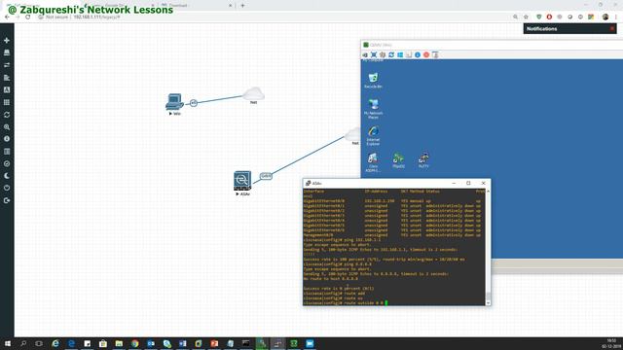Screen dimensions: 623x350
Task: Click the red disconnect icon in QEMU viewer toolbar
Action: click(x=426, y=54)
